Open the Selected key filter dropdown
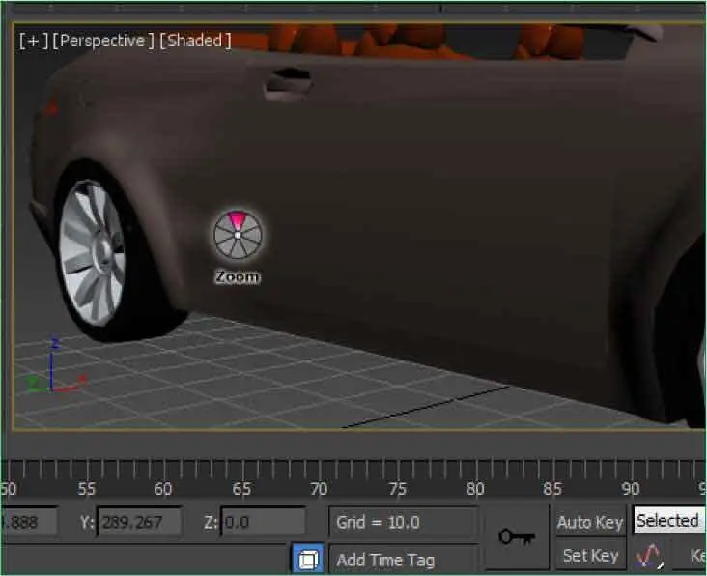The height and width of the screenshot is (576, 707). [x=668, y=521]
